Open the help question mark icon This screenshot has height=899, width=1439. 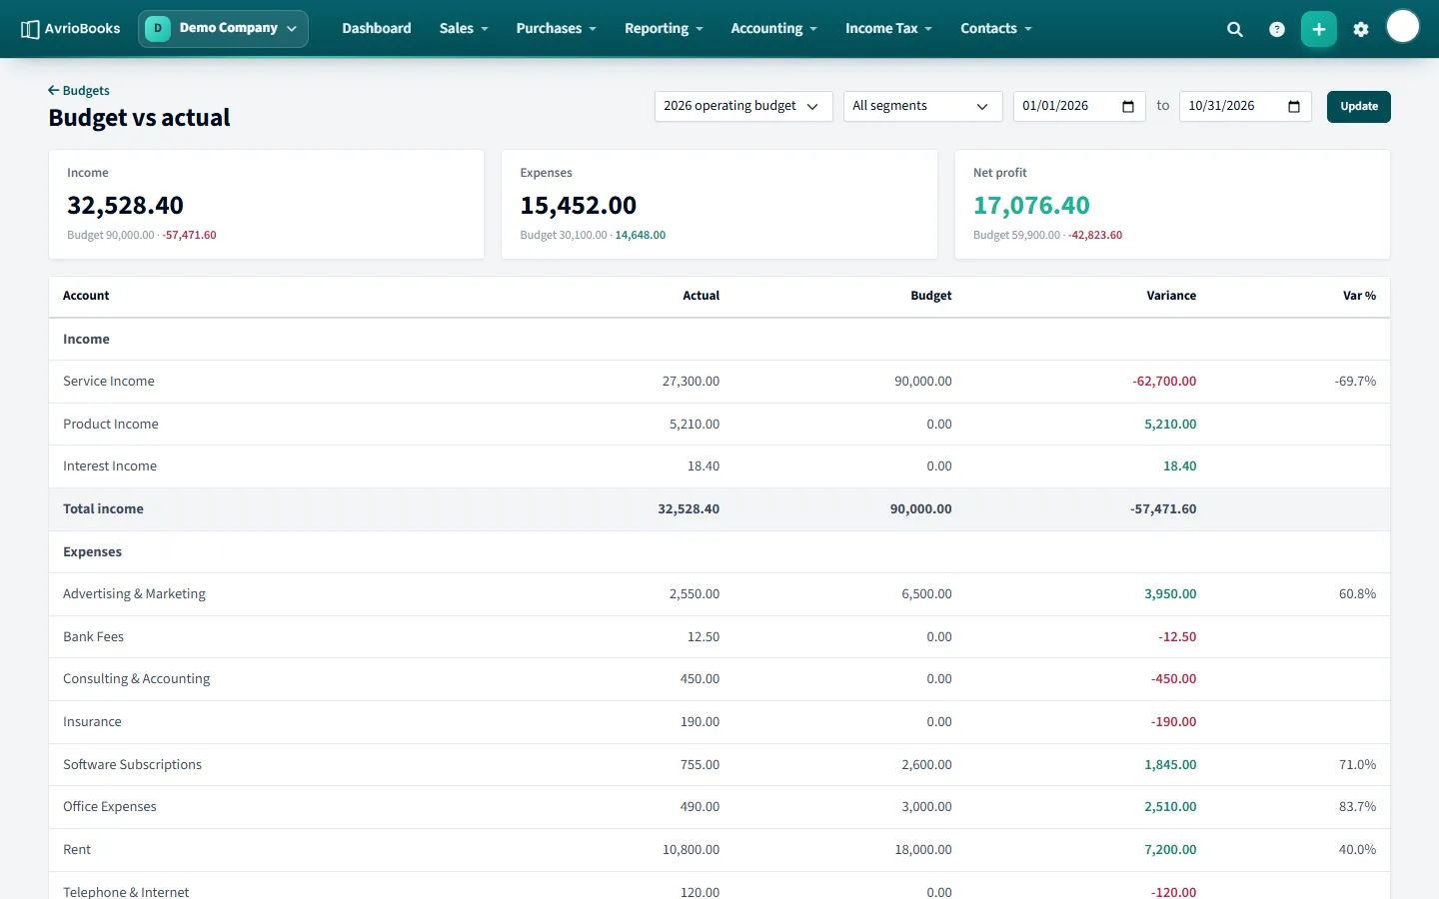pyautogui.click(x=1277, y=29)
